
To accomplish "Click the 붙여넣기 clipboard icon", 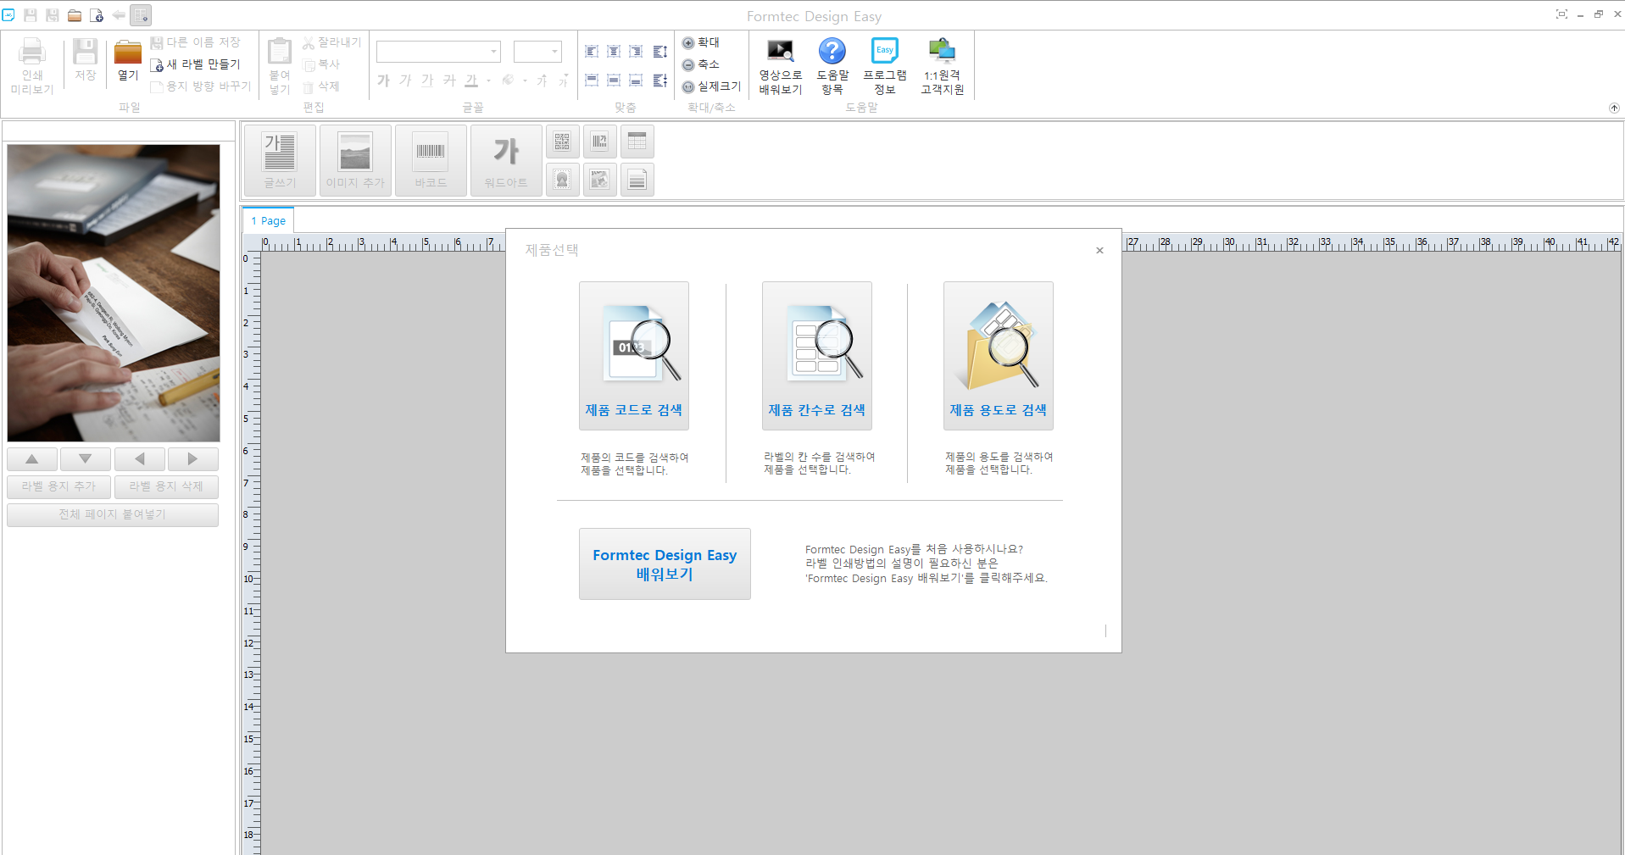I will 280,66.
